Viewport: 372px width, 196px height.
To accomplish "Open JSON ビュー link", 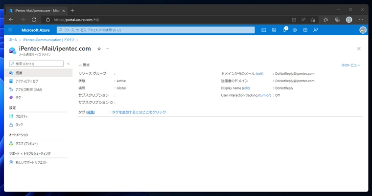I will coord(350,65).
